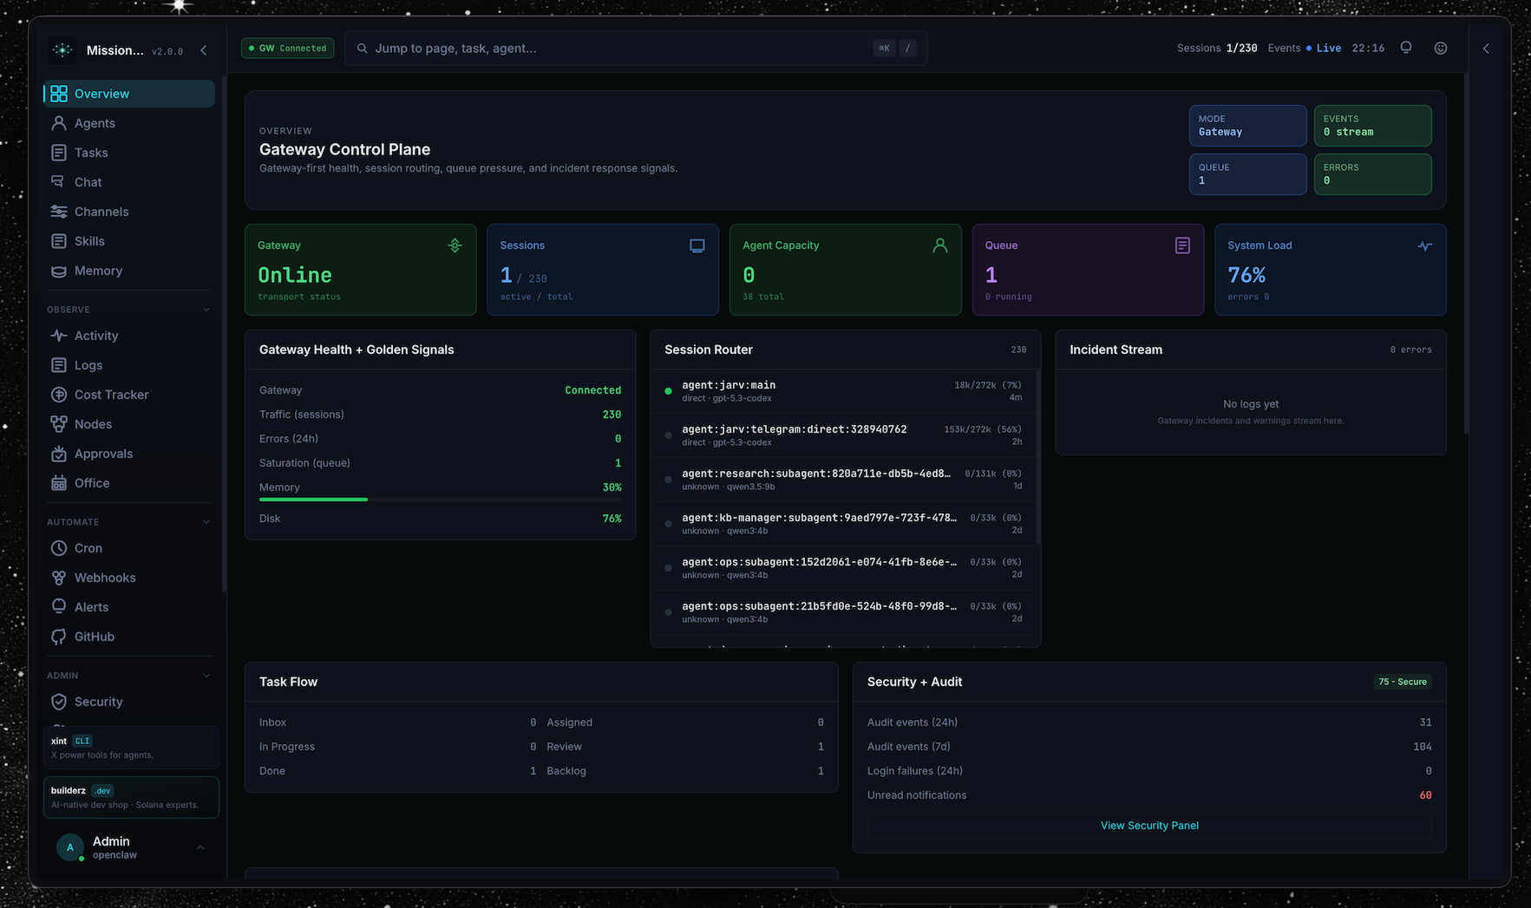Click the Agent Capacity person icon
This screenshot has height=908, width=1531.
pos(939,246)
